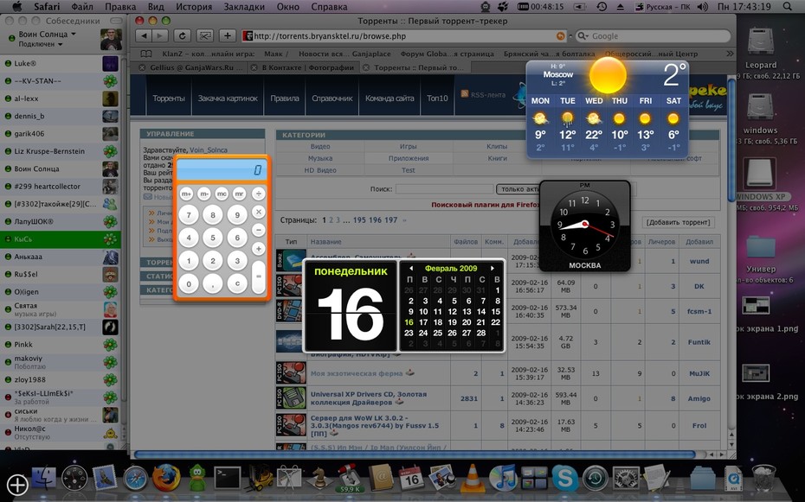Click the Добавить торрент button
The width and height of the screenshot is (805, 502).
tap(679, 222)
